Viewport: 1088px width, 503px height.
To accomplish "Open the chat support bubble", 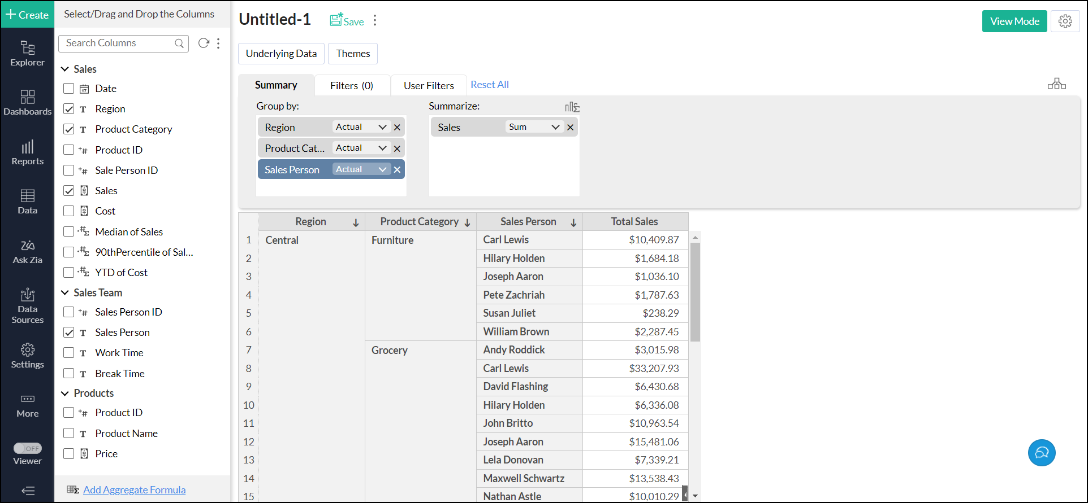I will tap(1041, 453).
